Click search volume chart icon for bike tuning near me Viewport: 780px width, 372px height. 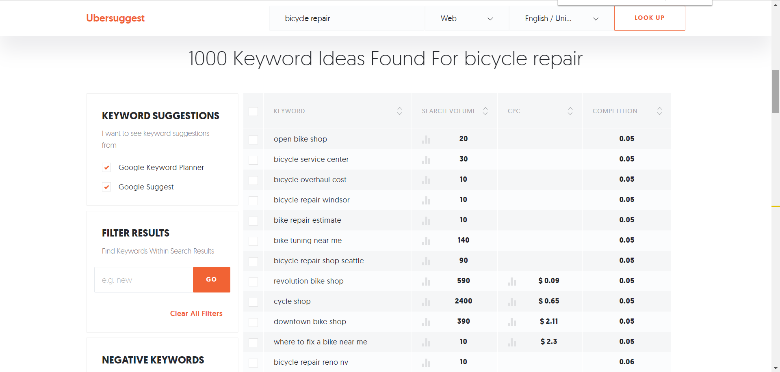(426, 241)
